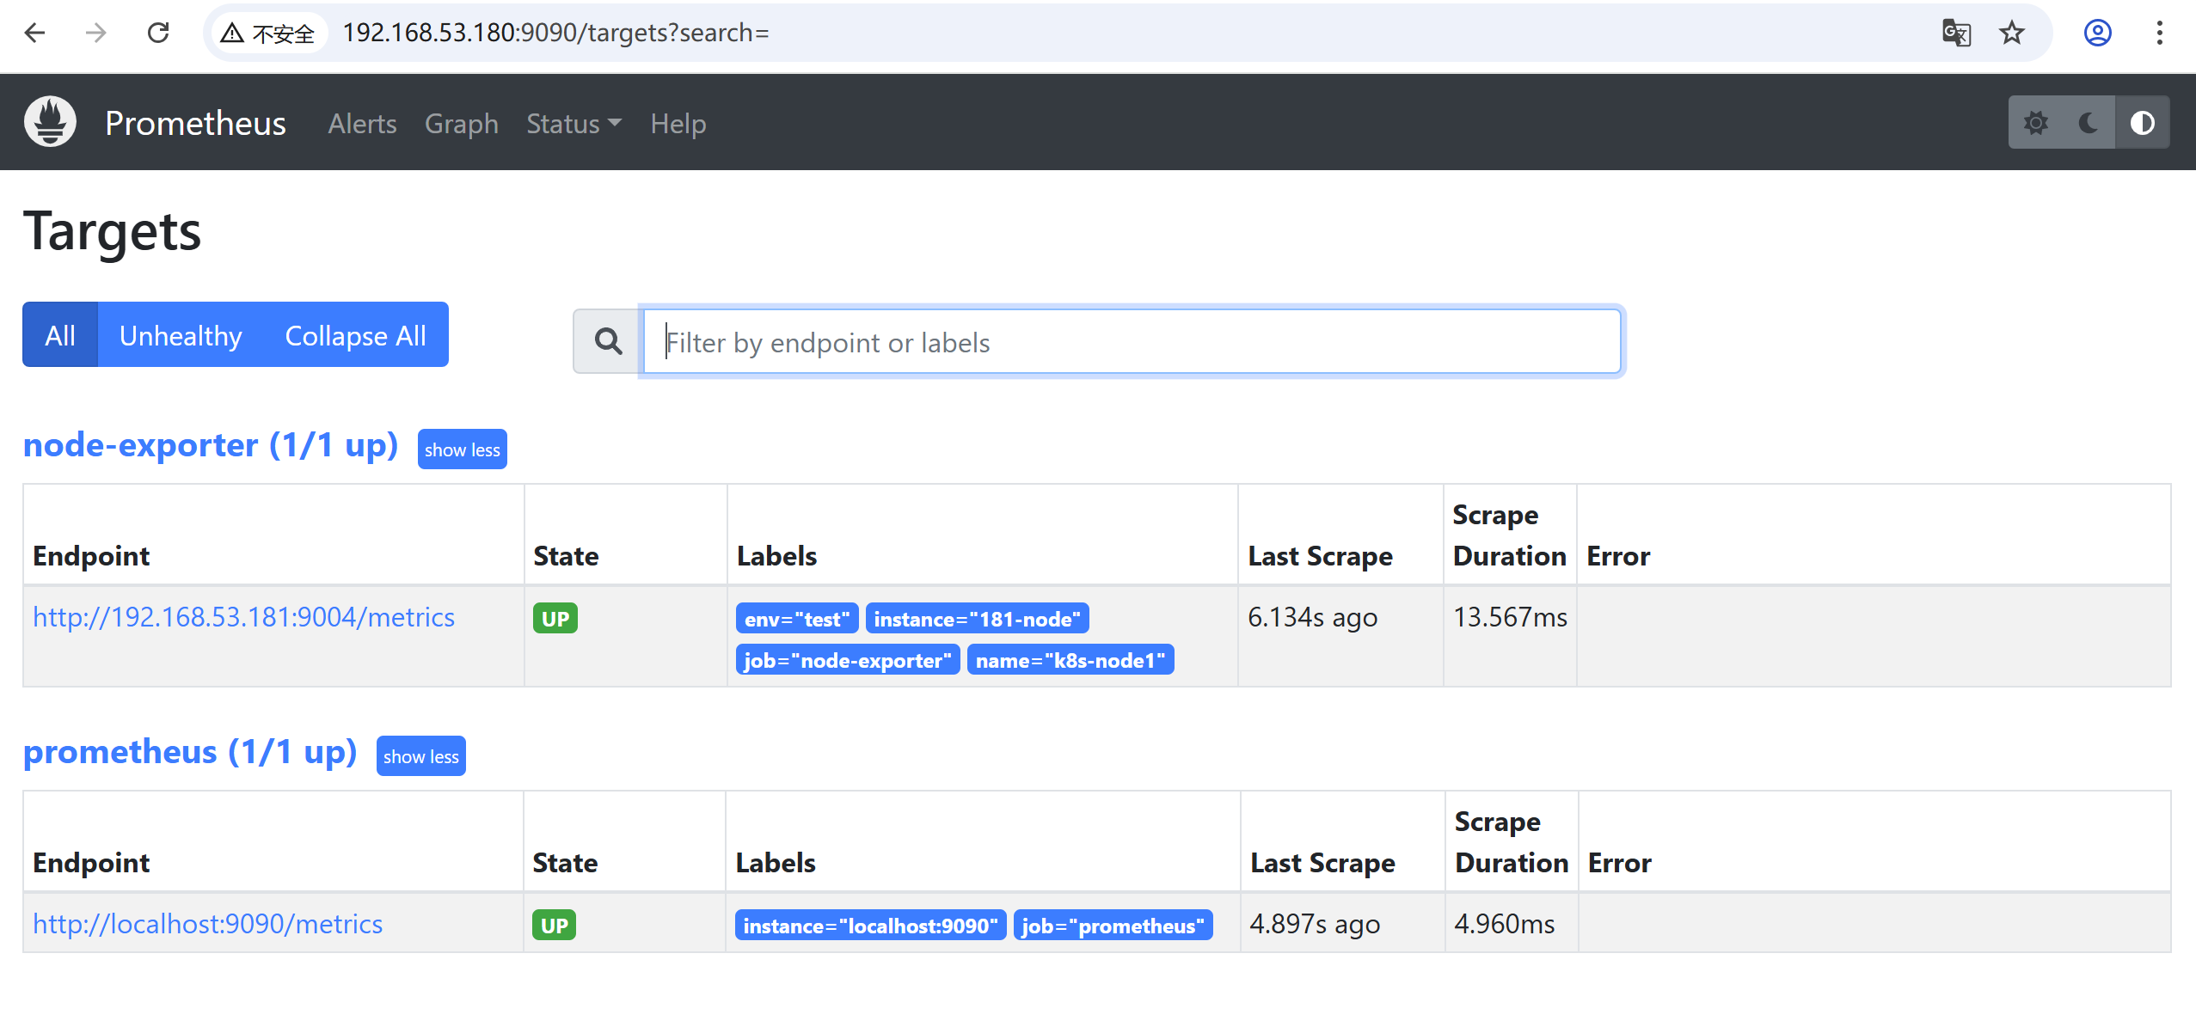Screen dimensions: 2196x1033
Task: Click the magnifier search icon beside the filter box
Action: pyautogui.click(x=608, y=342)
